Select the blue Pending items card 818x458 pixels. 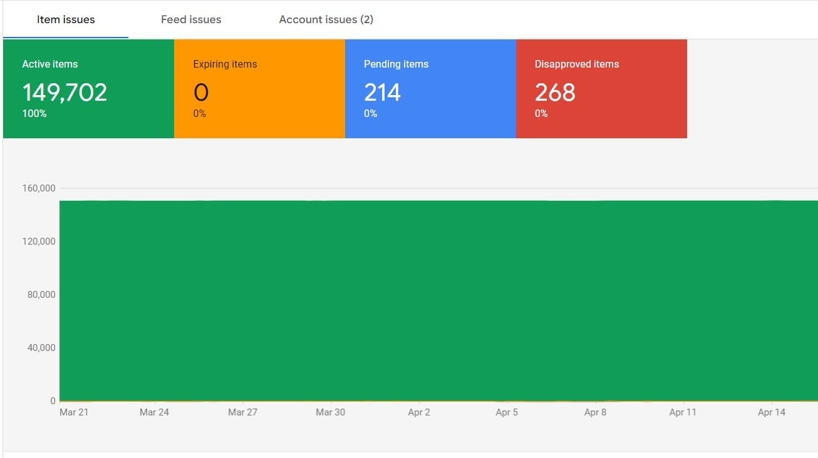pos(430,88)
